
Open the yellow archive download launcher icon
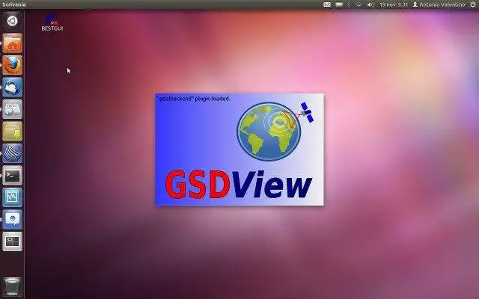pos(13,132)
